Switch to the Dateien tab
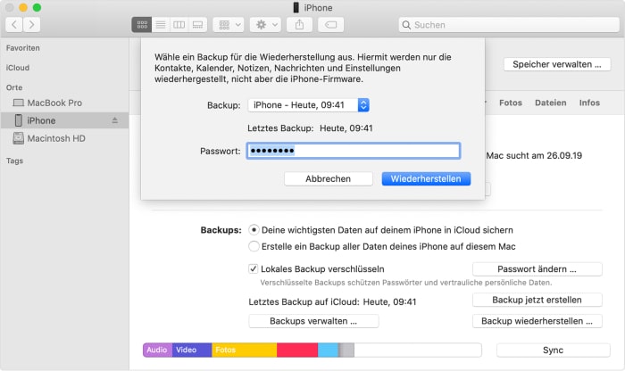The height and width of the screenshot is (371, 625). [550, 103]
